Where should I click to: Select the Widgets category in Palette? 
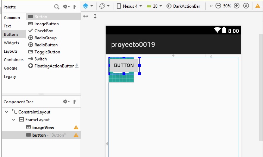click(x=12, y=43)
